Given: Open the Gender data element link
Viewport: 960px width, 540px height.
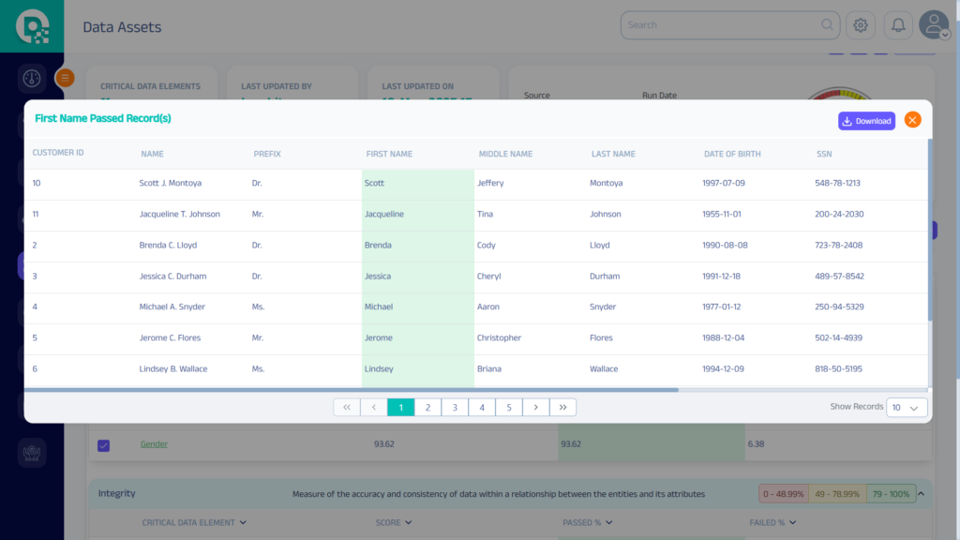Looking at the screenshot, I should [154, 444].
